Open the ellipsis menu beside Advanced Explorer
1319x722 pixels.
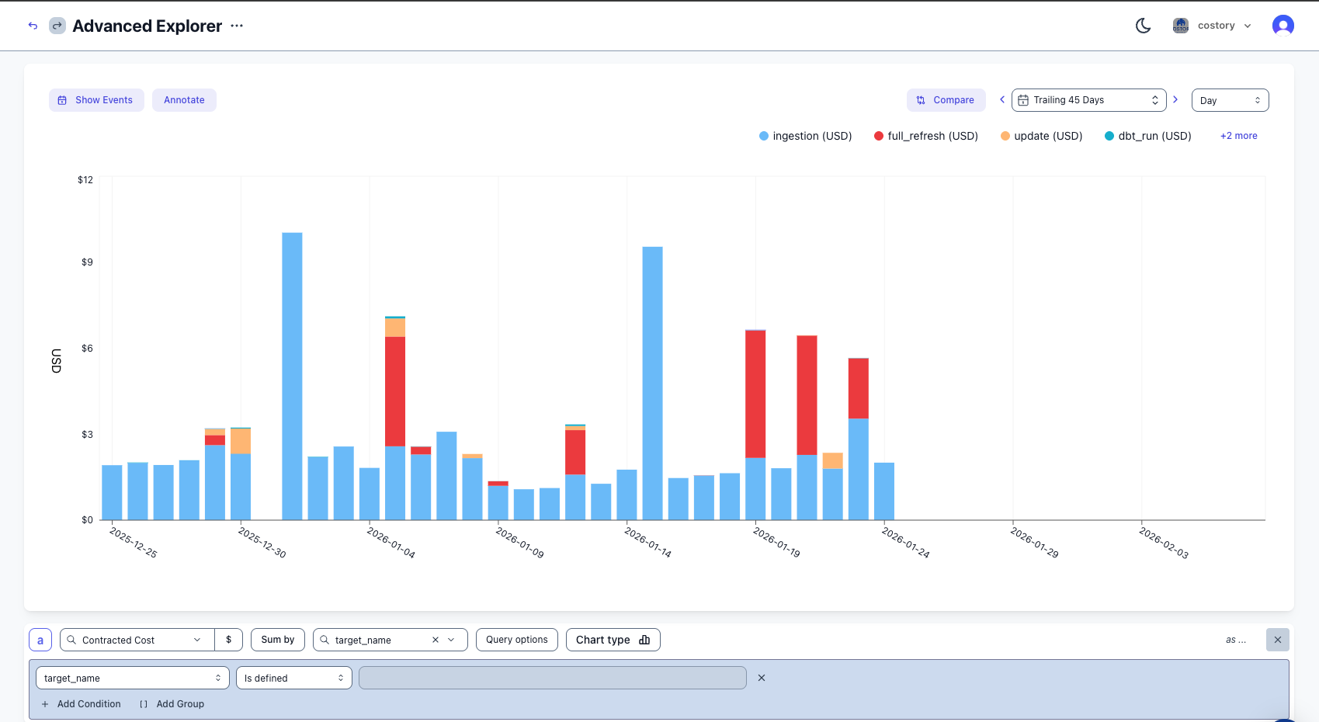tap(237, 26)
